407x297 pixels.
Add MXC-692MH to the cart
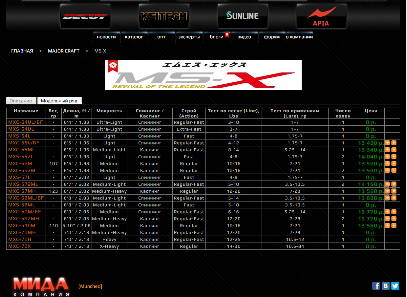click(x=387, y=219)
